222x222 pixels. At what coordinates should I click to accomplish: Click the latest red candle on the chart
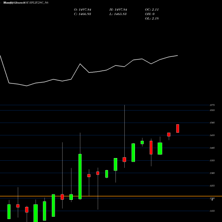[178, 128]
